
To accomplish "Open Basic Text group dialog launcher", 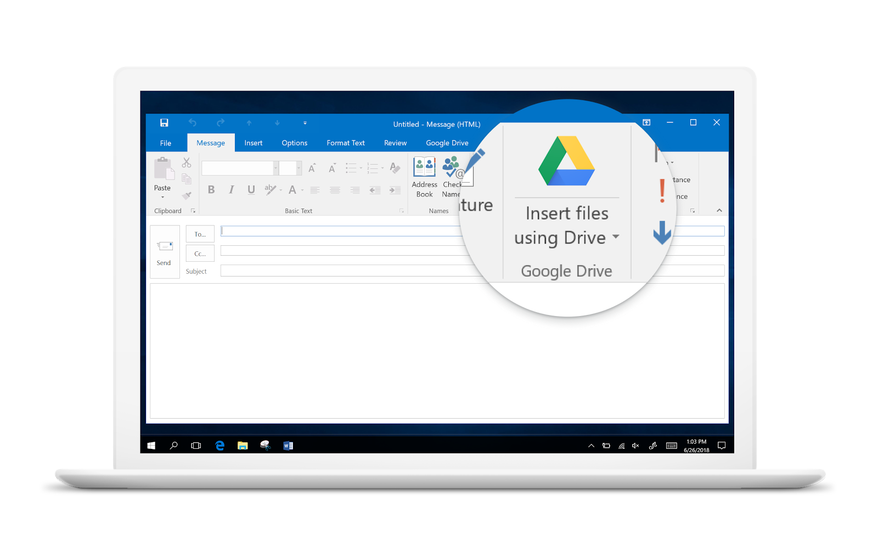I will pos(402,211).
